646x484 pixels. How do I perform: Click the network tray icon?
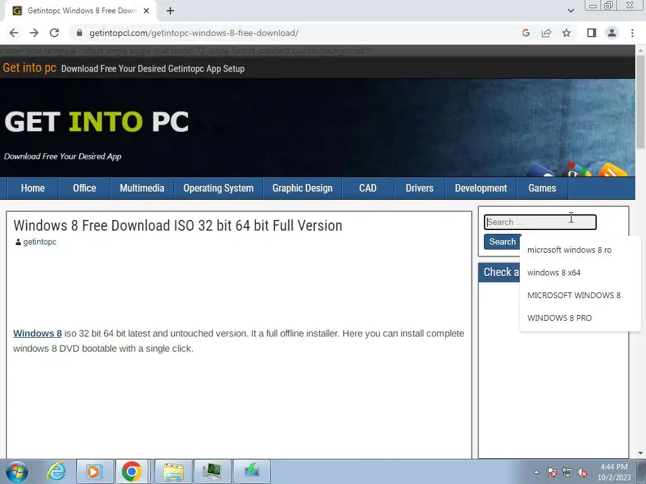[x=567, y=472]
